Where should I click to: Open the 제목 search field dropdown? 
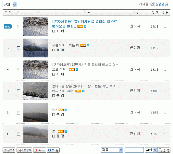112,150
